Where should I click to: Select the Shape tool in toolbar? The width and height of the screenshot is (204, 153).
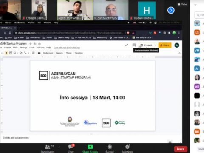pyautogui.click(x=21, y=53)
